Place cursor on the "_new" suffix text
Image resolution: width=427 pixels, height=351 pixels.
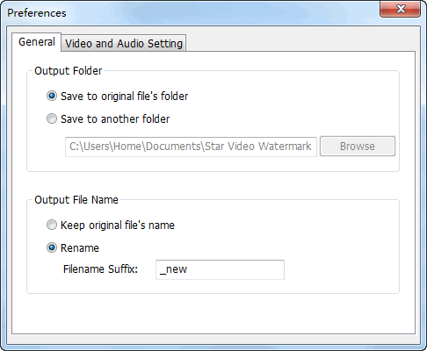pos(173,269)
